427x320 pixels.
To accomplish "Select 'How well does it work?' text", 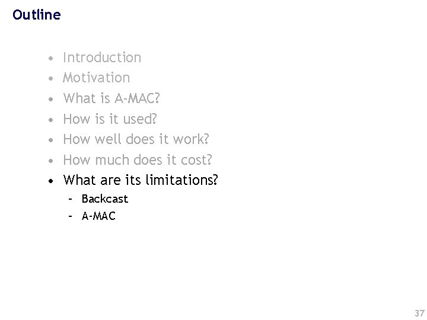I will coord(136,139).
